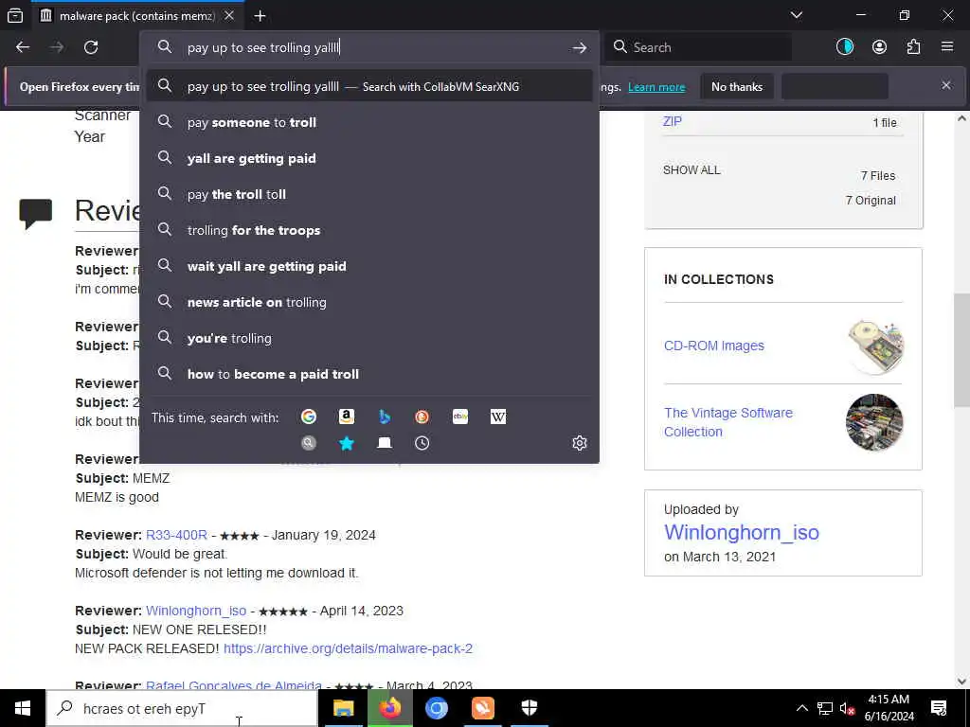Search this time with Amazon

pos(347,417)
